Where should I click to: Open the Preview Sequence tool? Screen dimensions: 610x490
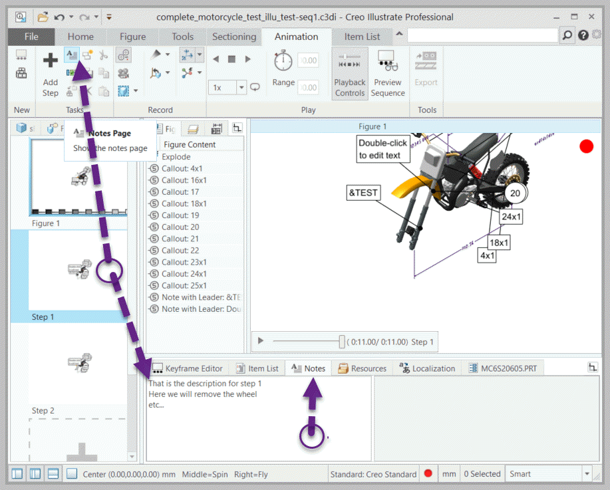point(388,73)
